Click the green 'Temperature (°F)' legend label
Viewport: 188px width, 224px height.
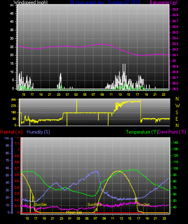click(142, 132)
